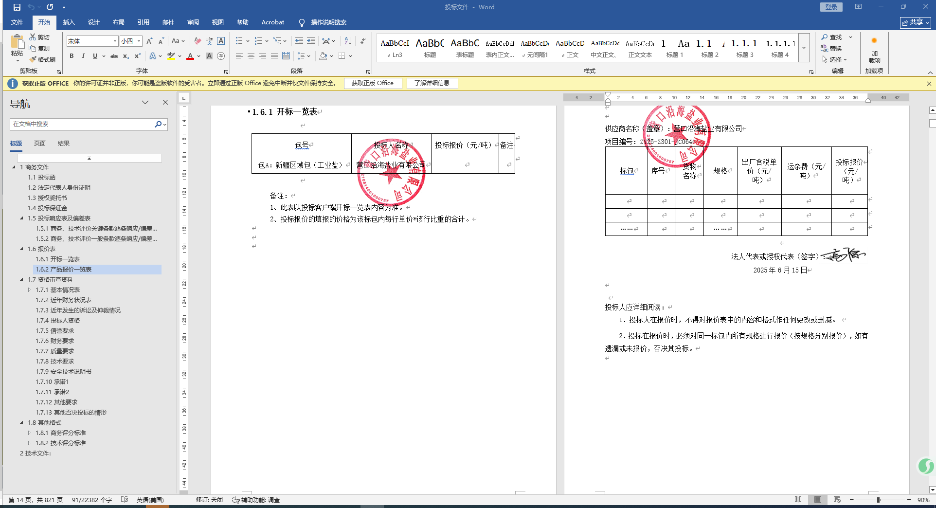Toggle character shading on the selection
936x508 pixels.
click(209, 56)
